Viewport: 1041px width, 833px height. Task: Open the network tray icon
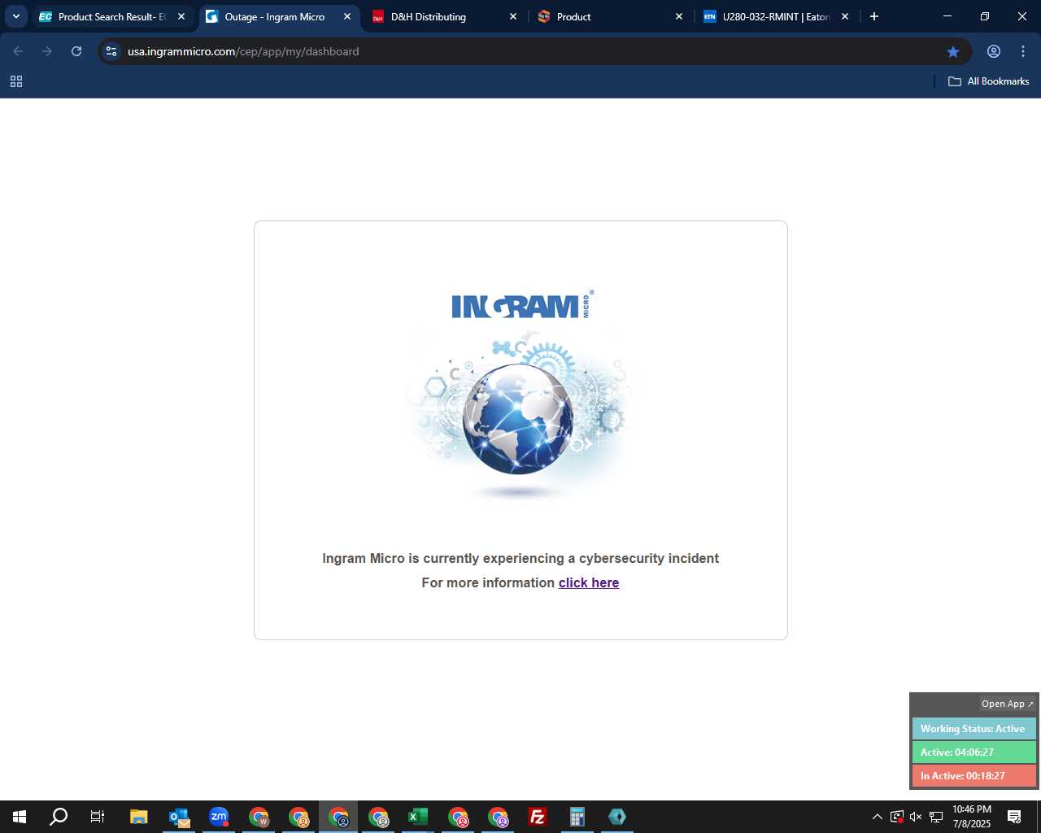[x=936, y=817]
